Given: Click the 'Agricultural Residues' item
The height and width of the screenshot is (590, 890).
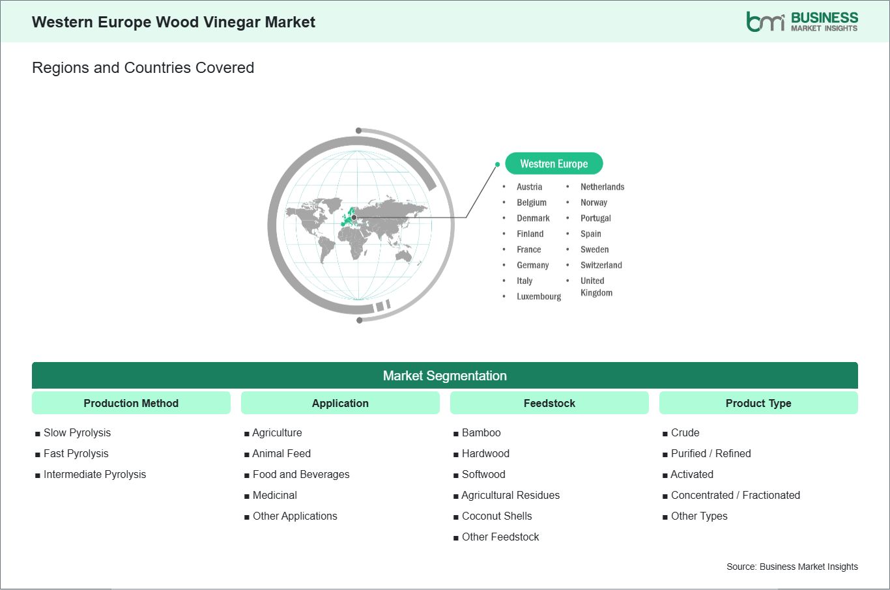Looking at the screenshot, I should (x=510, y=495).
